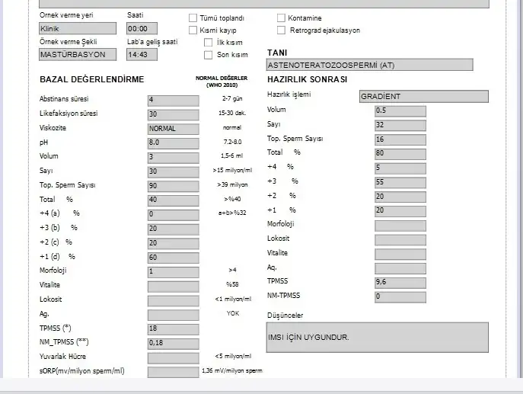Click the Lab'a geliş saati field 14:43
This screenshot has height=394, width=523.
click(x=142, y=55)
